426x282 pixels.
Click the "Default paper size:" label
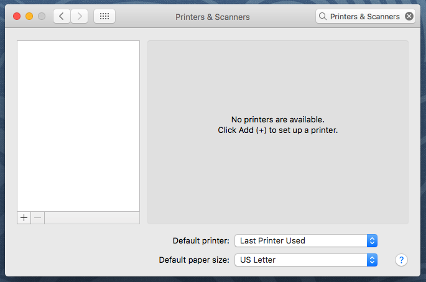click(x=194, y=260)
